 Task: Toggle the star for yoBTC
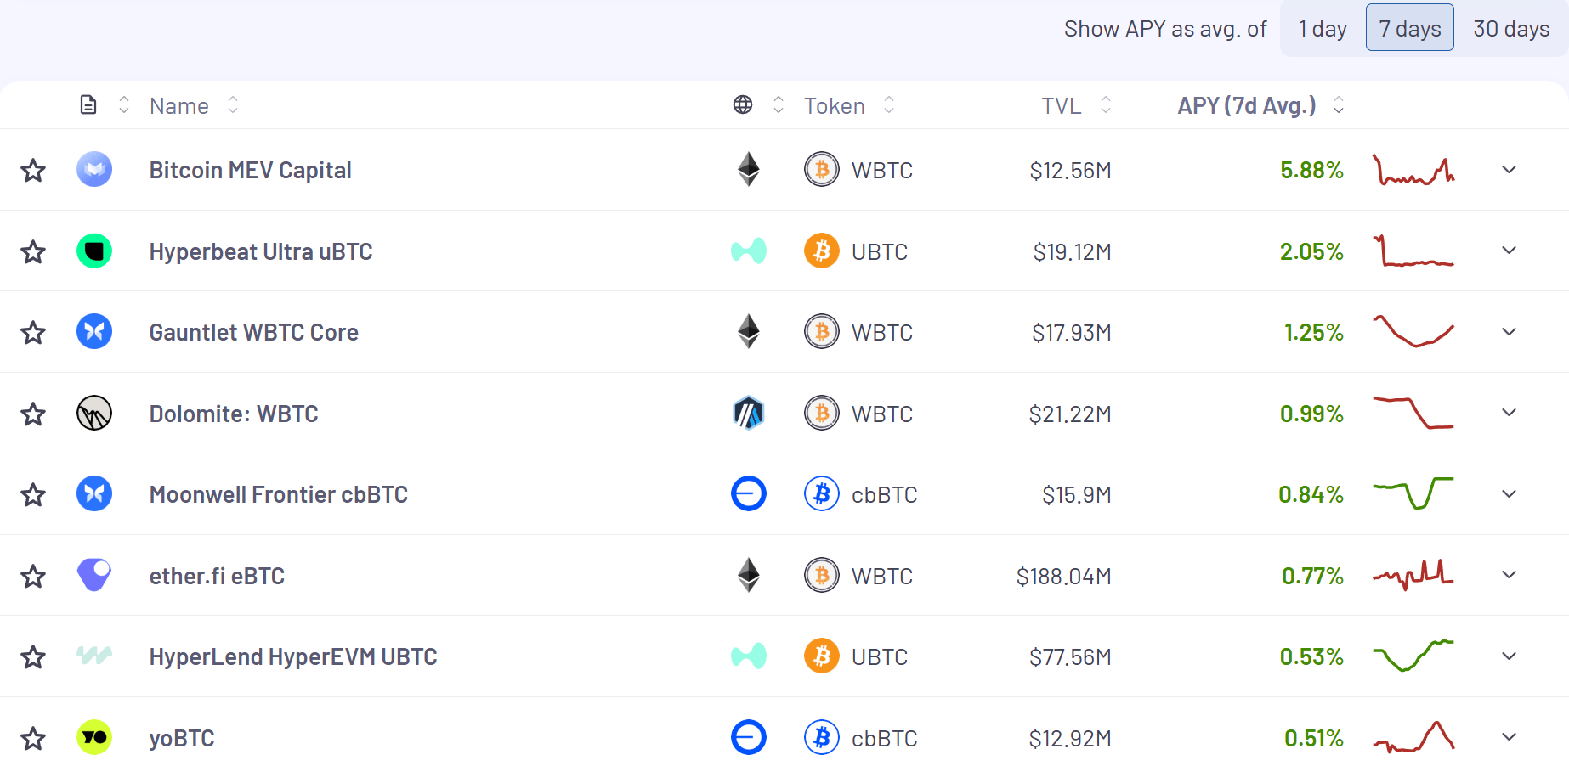pos(33,738)
